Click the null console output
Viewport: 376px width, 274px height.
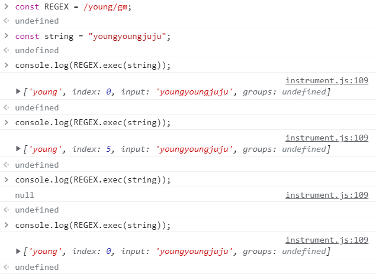pos(24,195)
